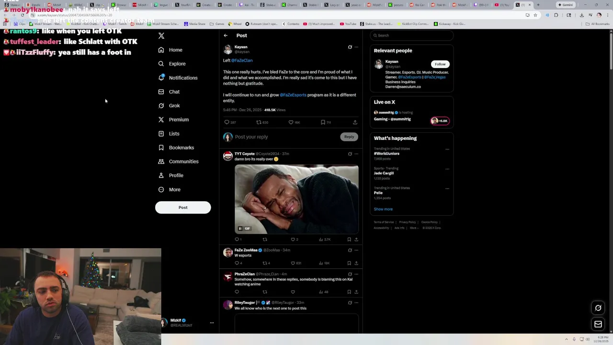Open the YouTube bookmark in bookmarks bar
This screenshot has height=345, width=613.
348,23
